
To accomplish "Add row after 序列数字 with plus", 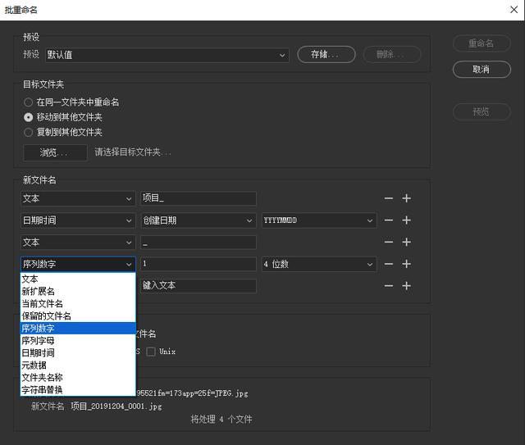I will click(x=407, y=264).
